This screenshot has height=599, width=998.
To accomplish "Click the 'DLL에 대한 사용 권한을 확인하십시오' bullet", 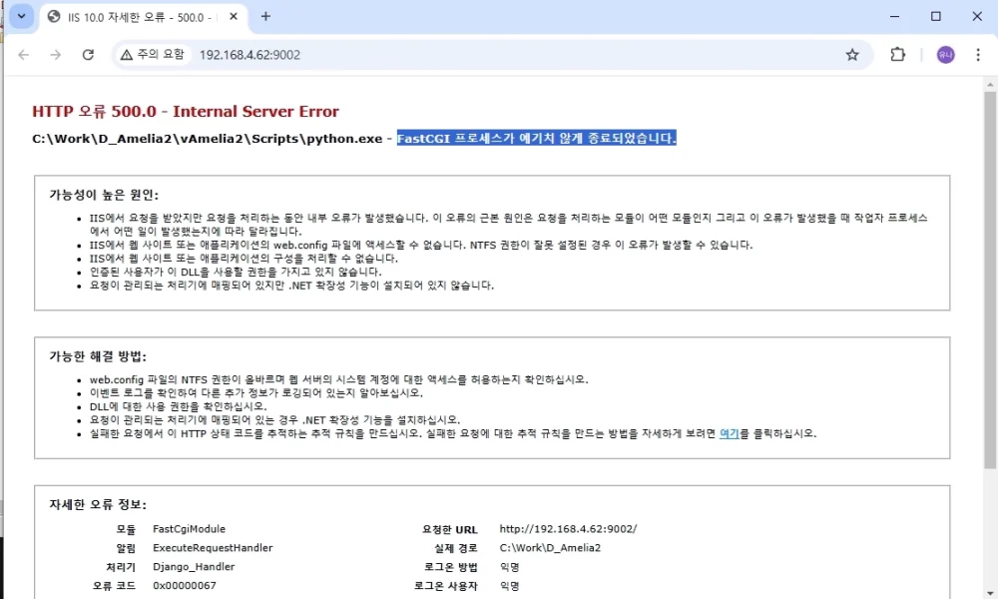I will (x=179, y=406).
